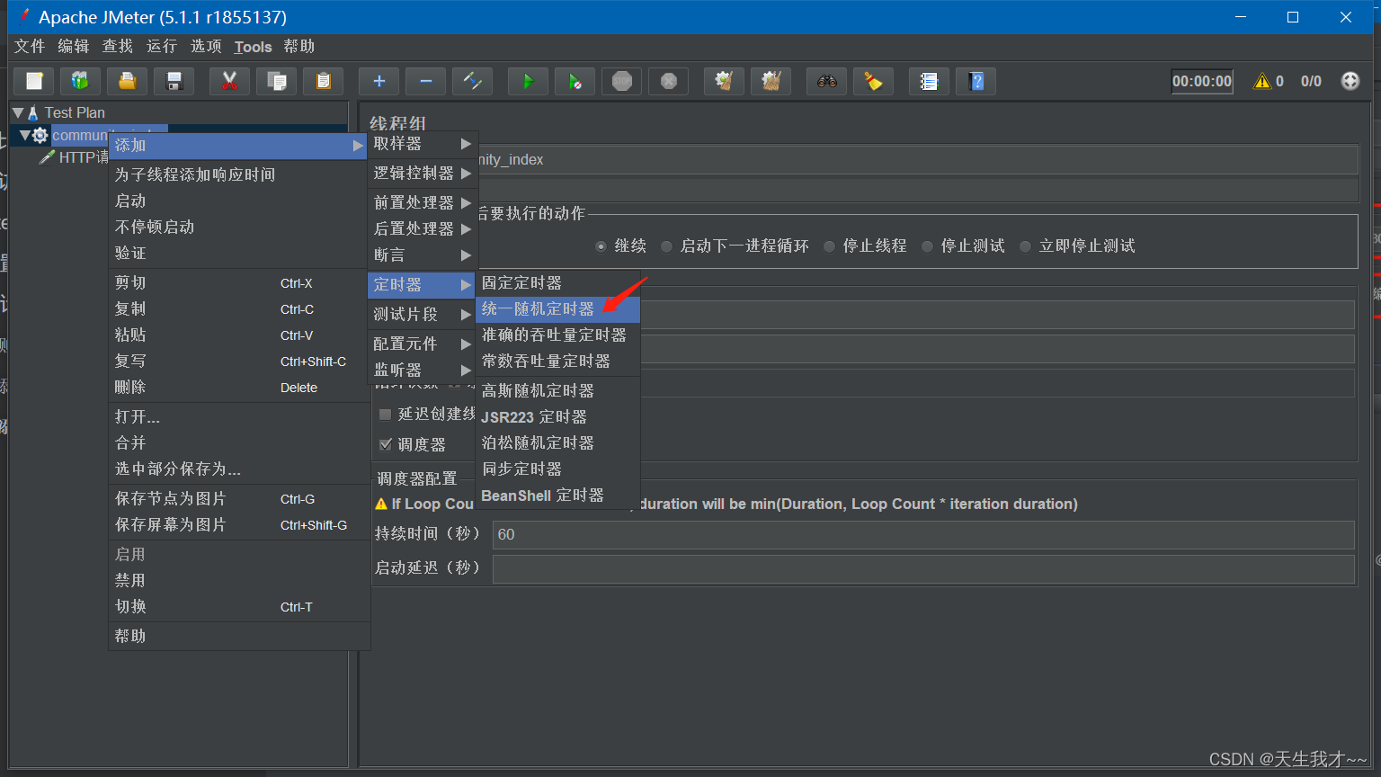Collapse all nodes with the minus icon
Image resolution: width=1381 pixels, height=777 pixels.
coord(426,82)
